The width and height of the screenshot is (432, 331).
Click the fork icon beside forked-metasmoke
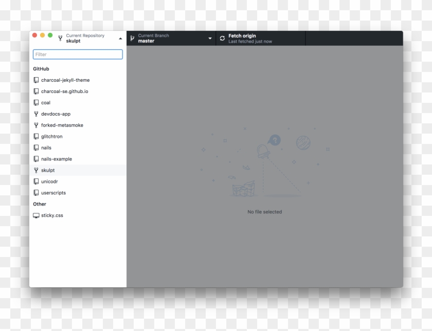tap(36, 125)
